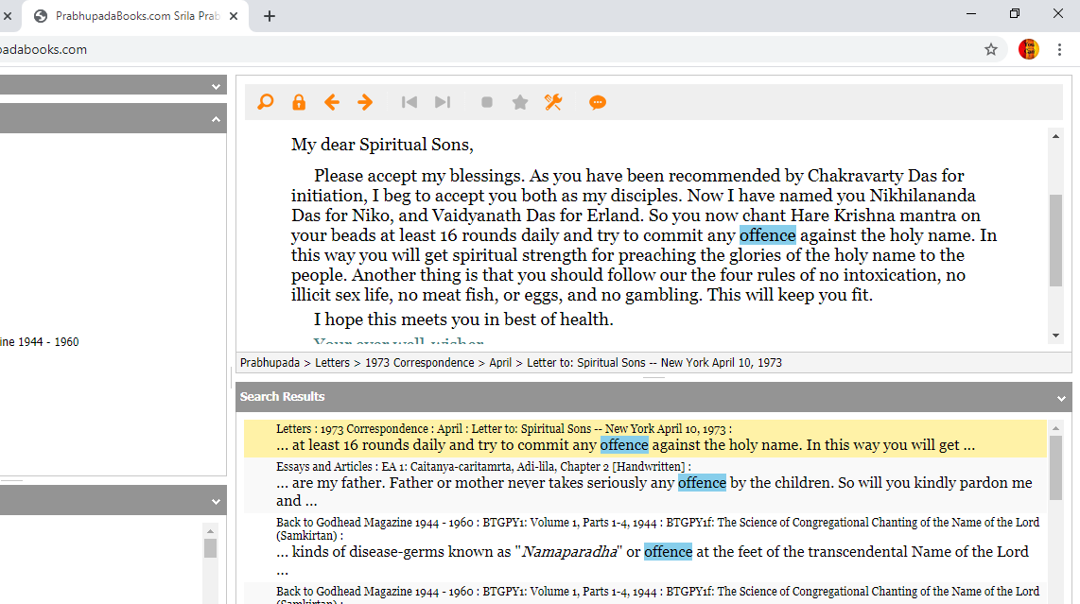Click the letter scrollbar up arrow

(x=1056, y=136)
